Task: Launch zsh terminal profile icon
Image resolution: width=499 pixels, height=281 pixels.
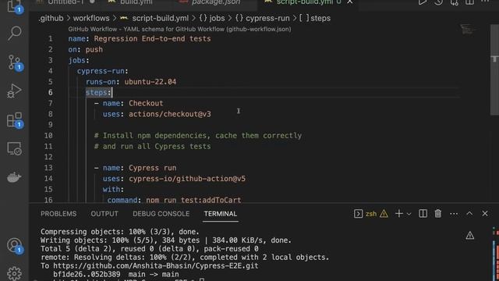Action: click(x=358, y=213)
